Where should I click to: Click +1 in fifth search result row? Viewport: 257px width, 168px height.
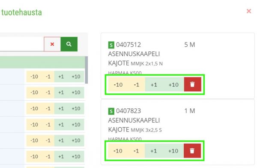pyautogui.click(x=61, y=141)
